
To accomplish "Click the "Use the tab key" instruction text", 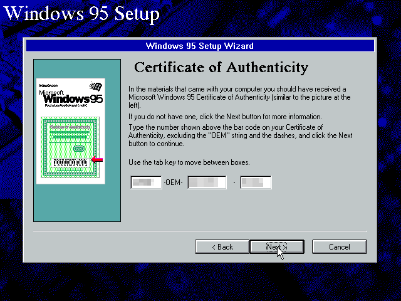I will click(189, 163).
